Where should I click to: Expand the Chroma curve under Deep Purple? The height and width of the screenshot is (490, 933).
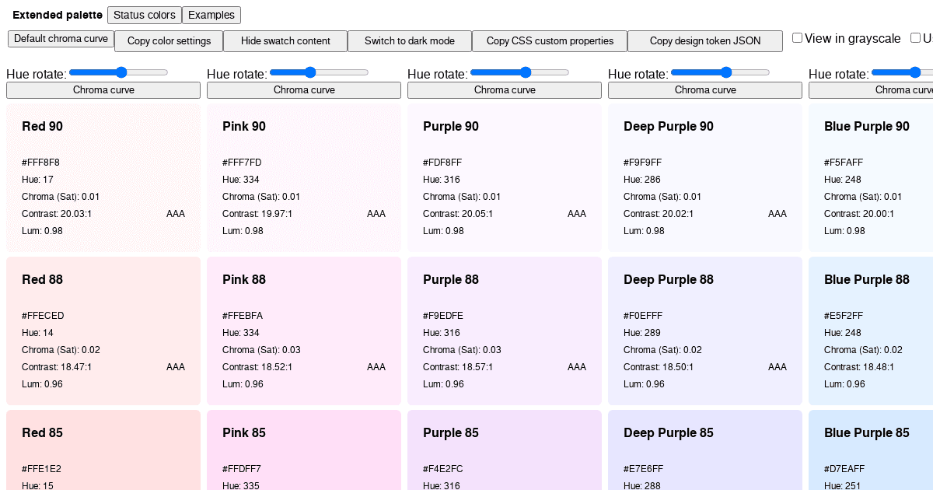[704, 89]
